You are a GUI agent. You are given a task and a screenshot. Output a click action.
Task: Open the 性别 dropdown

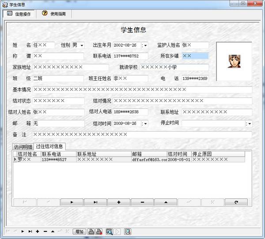pyautogui.click(x=82, y=45)
